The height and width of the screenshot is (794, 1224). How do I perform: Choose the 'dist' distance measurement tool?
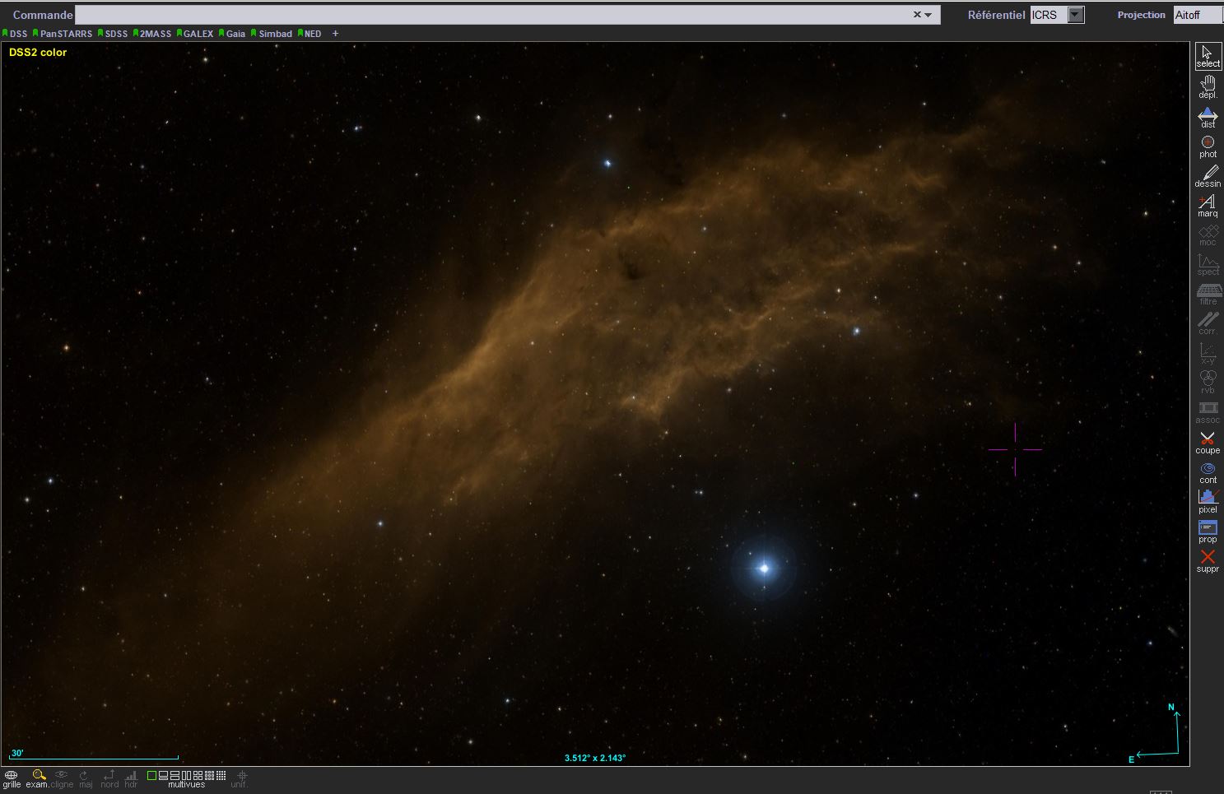(1208, 116)
